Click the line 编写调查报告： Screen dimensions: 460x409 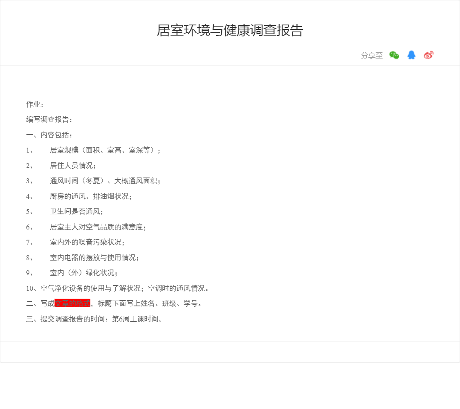49,119
